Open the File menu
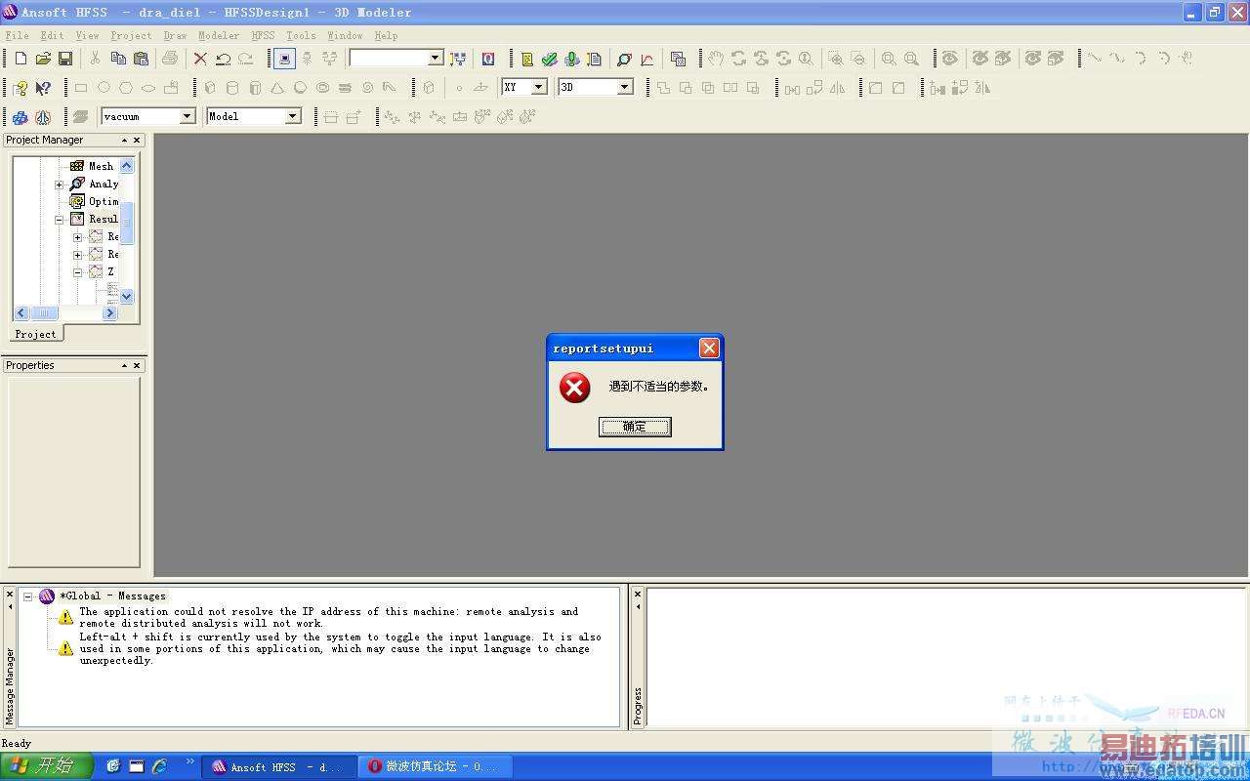1250x781 pixels. 17,35
